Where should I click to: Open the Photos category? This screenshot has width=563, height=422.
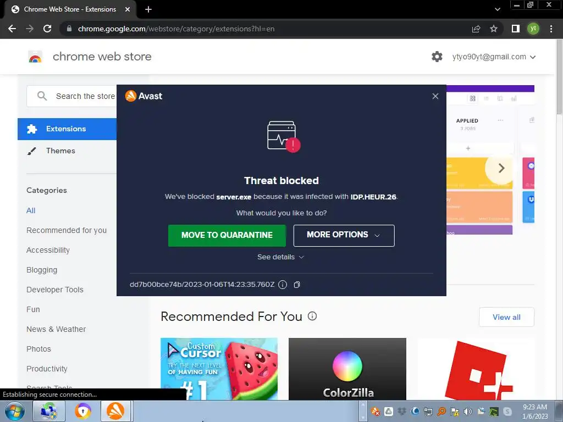click(38, 349)
